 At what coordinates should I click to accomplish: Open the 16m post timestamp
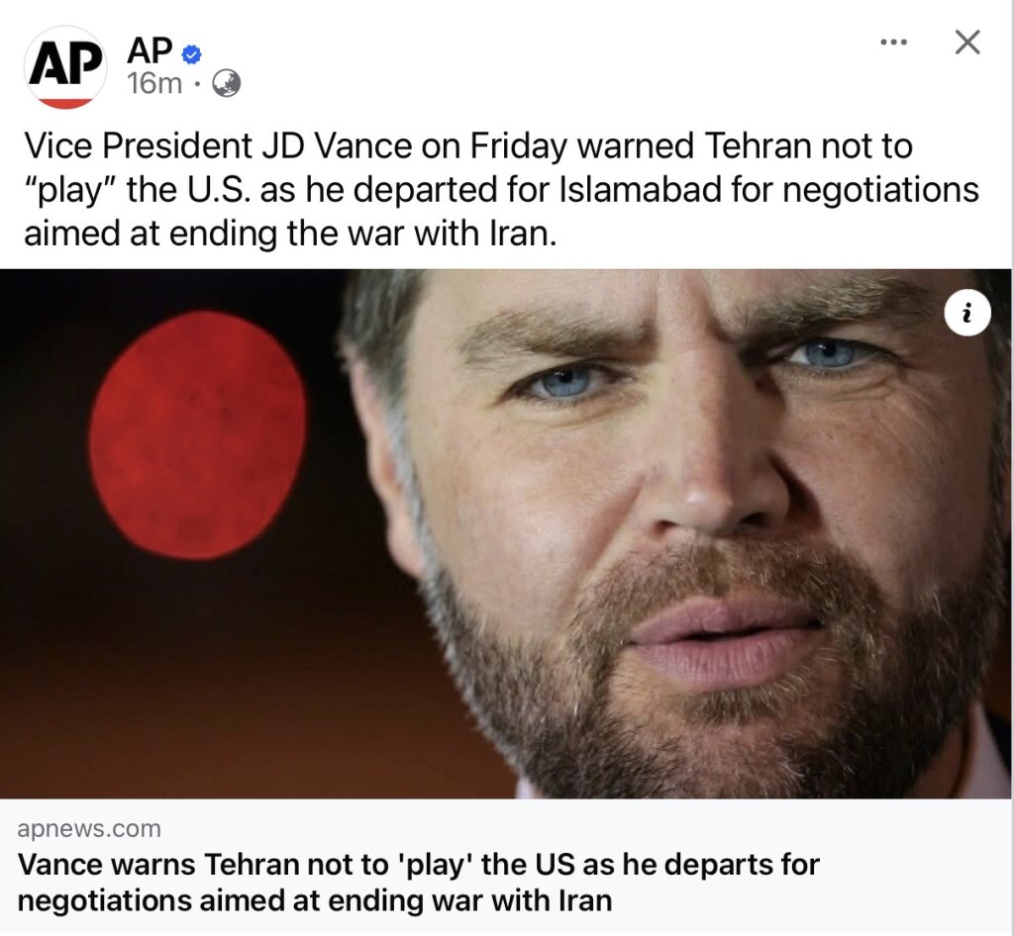154,84
